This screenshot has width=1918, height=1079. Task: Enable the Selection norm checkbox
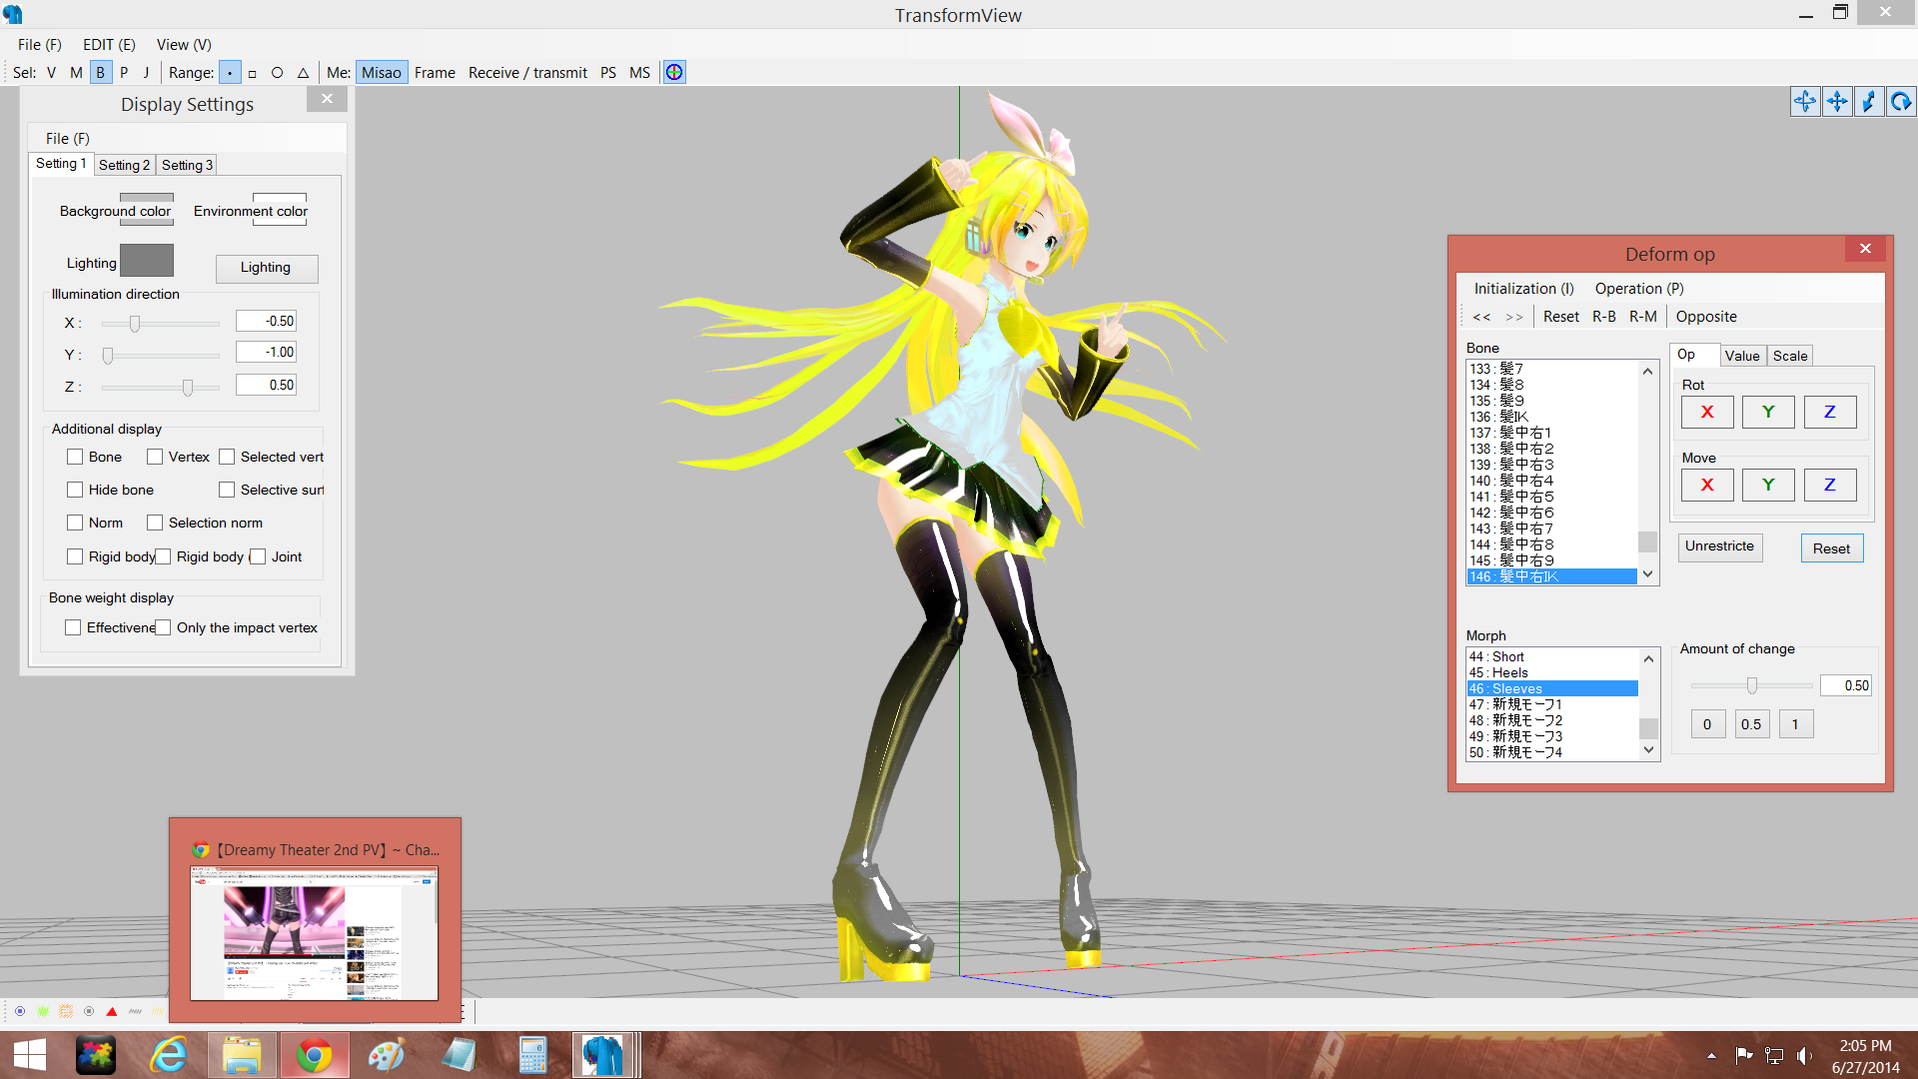point(155,523)
